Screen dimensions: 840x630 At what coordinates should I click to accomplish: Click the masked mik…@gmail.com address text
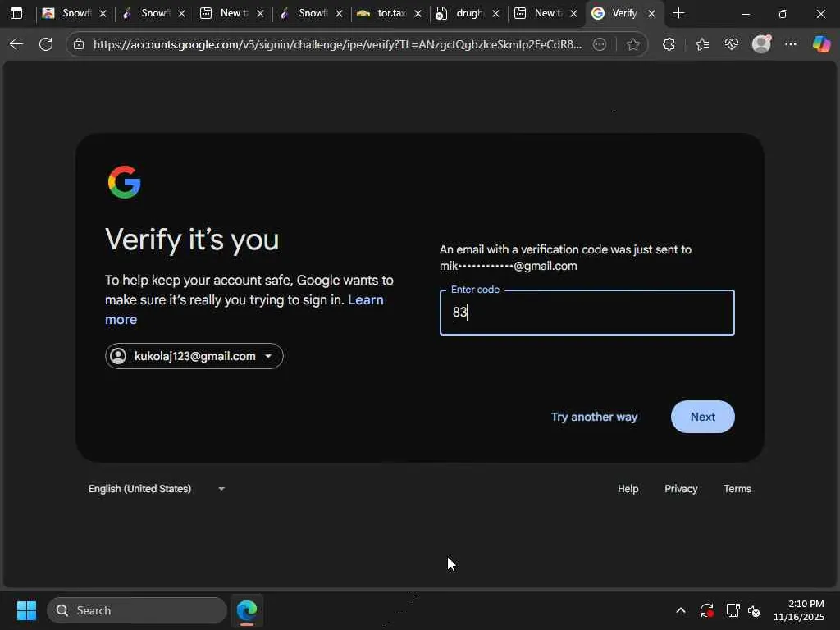tap(509, 266)
